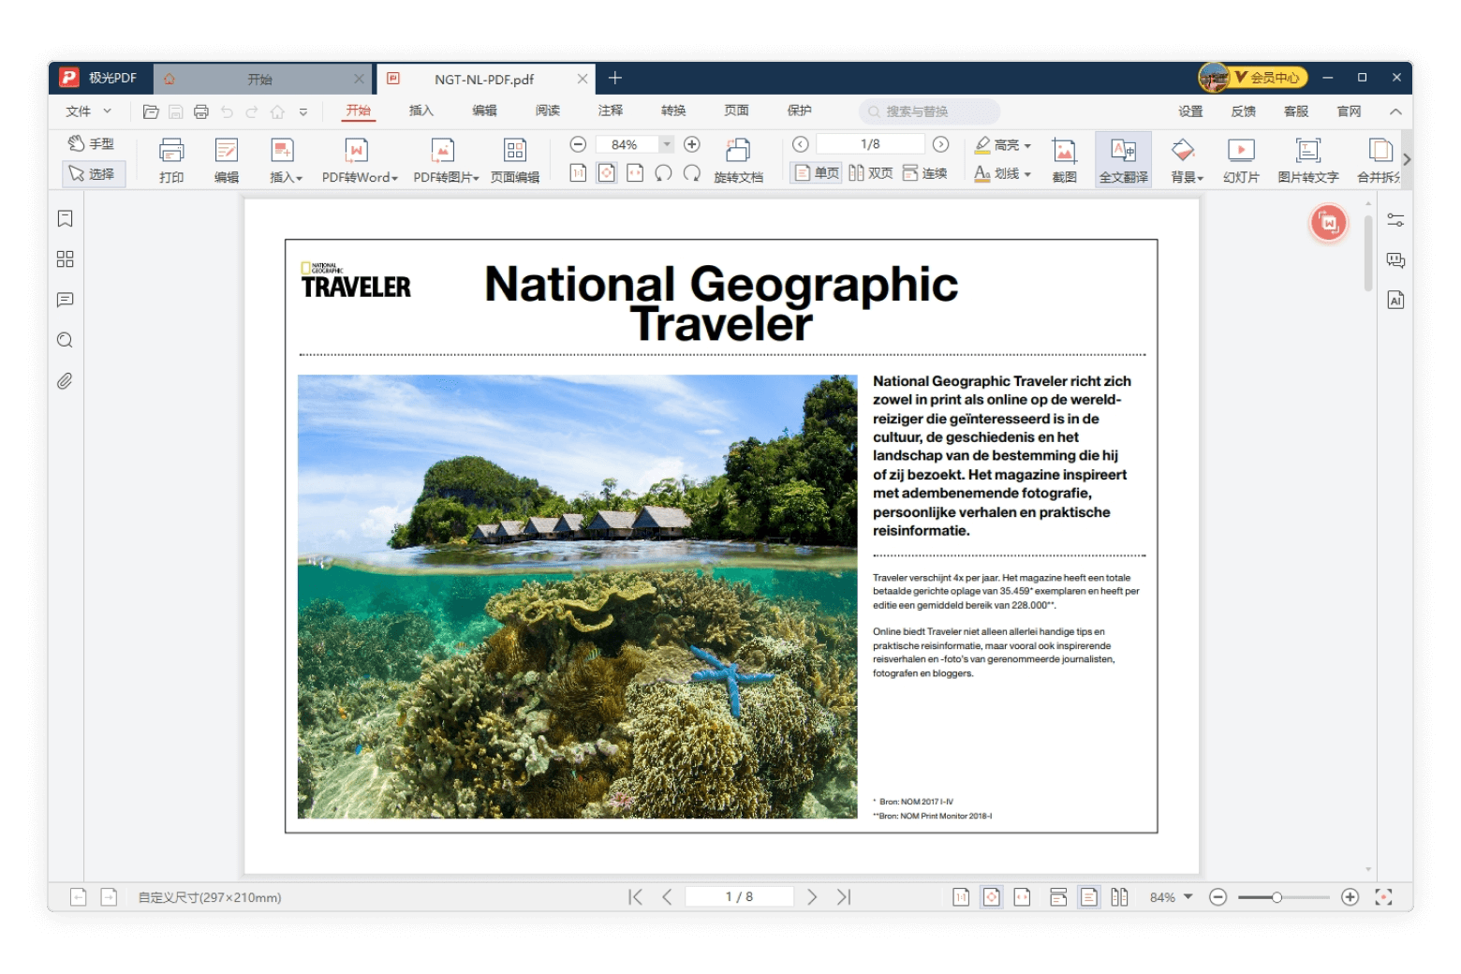Switch to the 阅读 ribbon tab
Viewport: 1461px width, 974px height.
[x=548, y=111]
